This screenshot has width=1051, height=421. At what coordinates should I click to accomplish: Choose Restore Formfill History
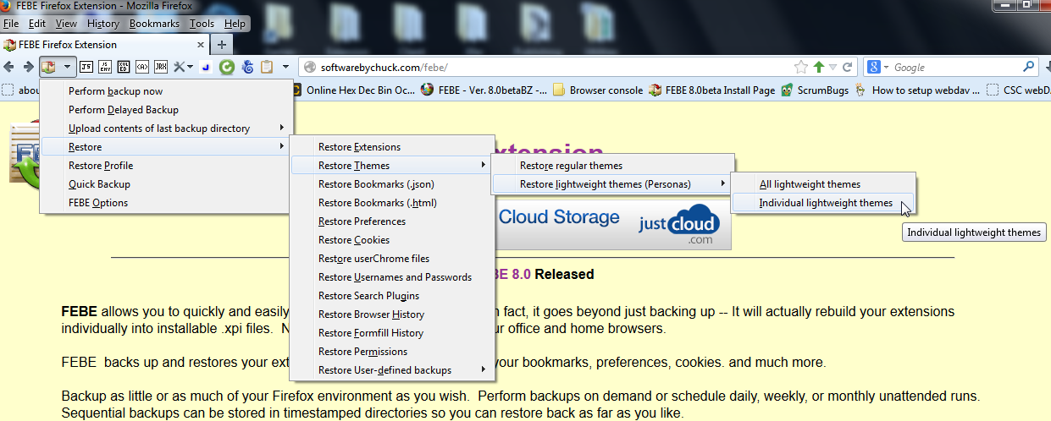(x=392, y=333)
